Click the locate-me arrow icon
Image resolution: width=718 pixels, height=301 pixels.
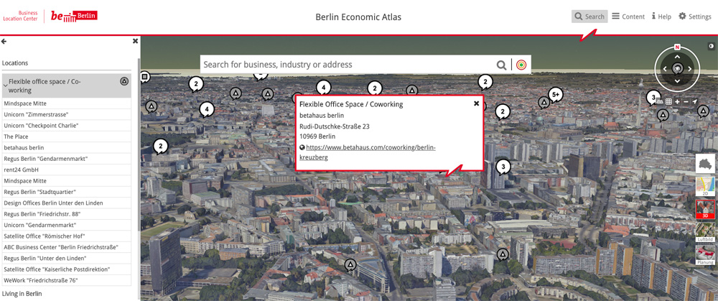(x=694, y=101)
